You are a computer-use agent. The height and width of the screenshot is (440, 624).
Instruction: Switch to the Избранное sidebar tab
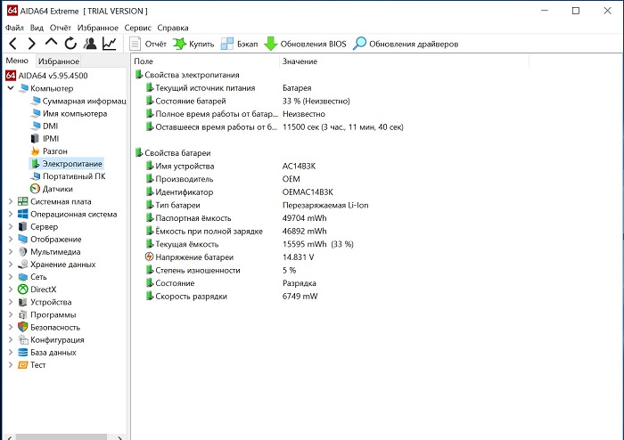tap(59, 61)
